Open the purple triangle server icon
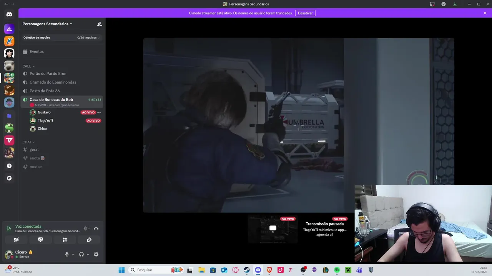 point(9,29)
